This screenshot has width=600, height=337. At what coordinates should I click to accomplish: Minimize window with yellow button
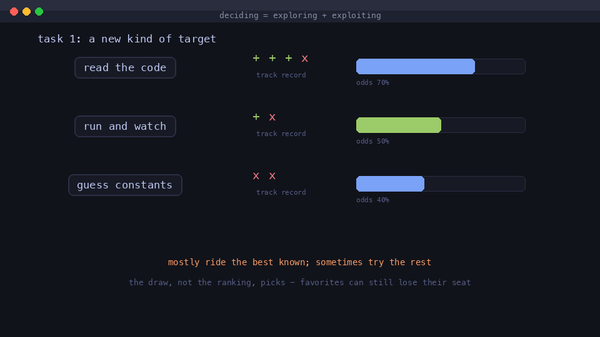(26, 11)
